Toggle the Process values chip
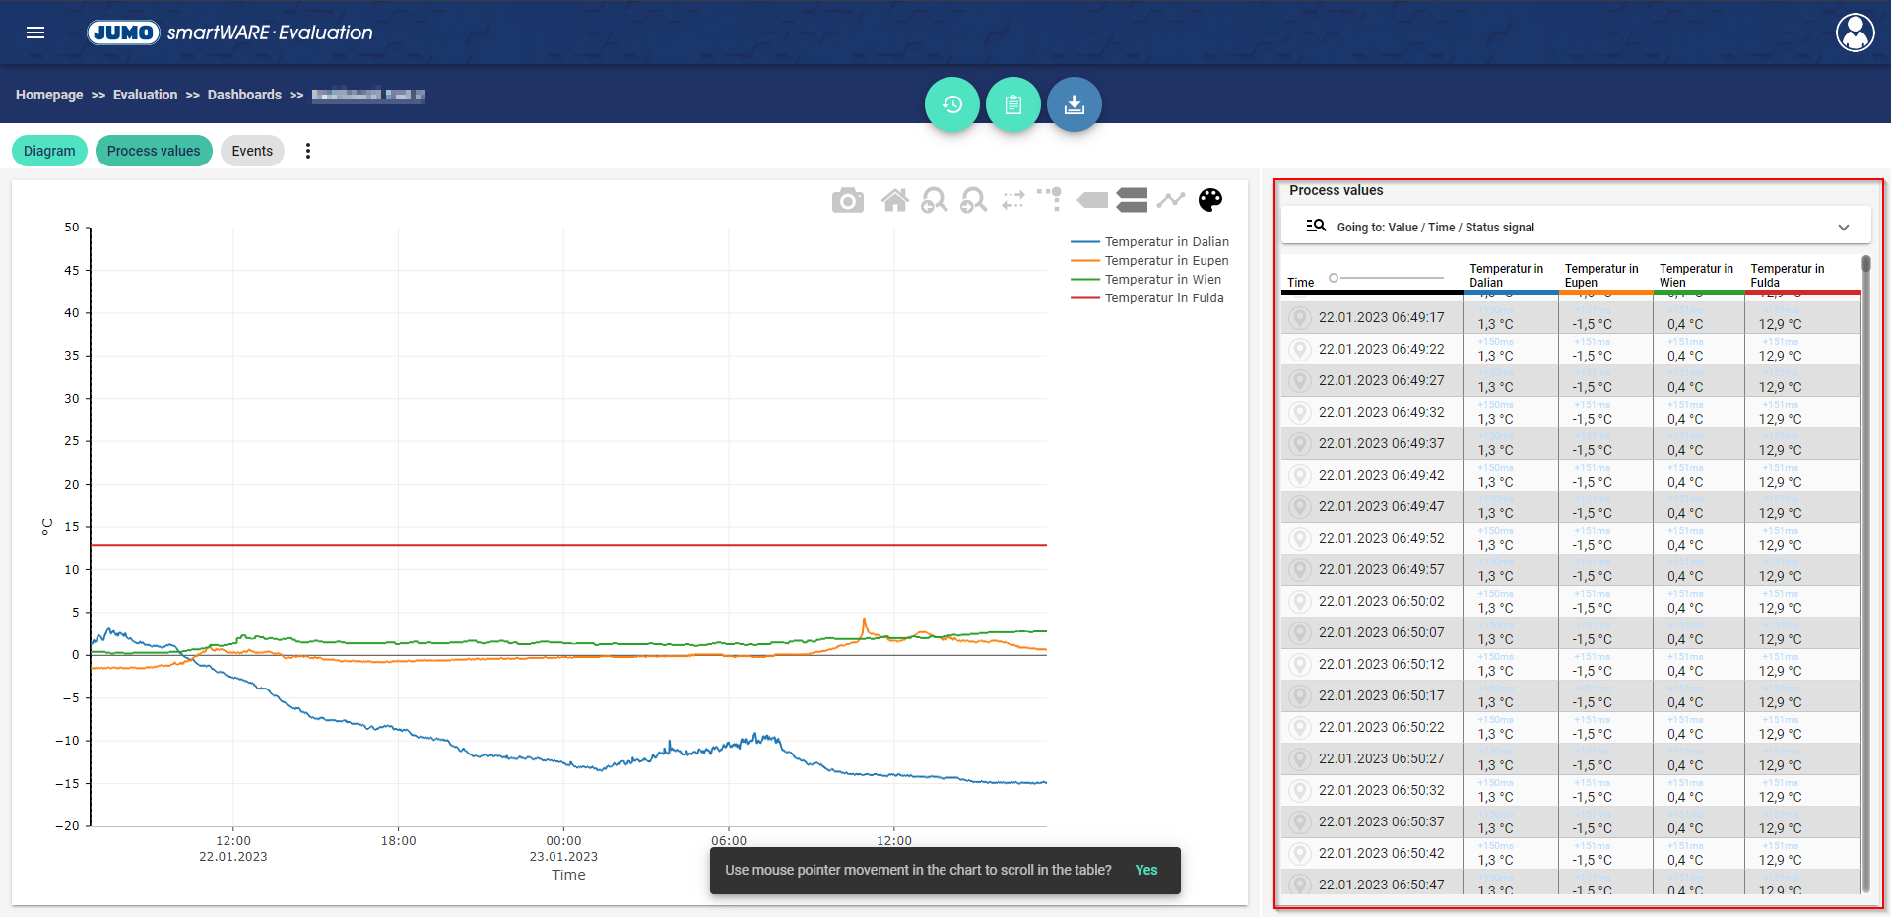Viewport: 1891px width, 918px height. 154,151
